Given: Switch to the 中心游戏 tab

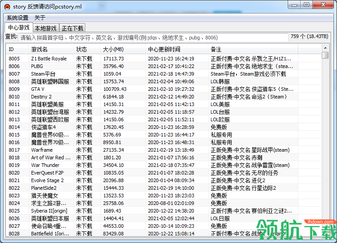Looking at the screenshot, I should point(19,27).
